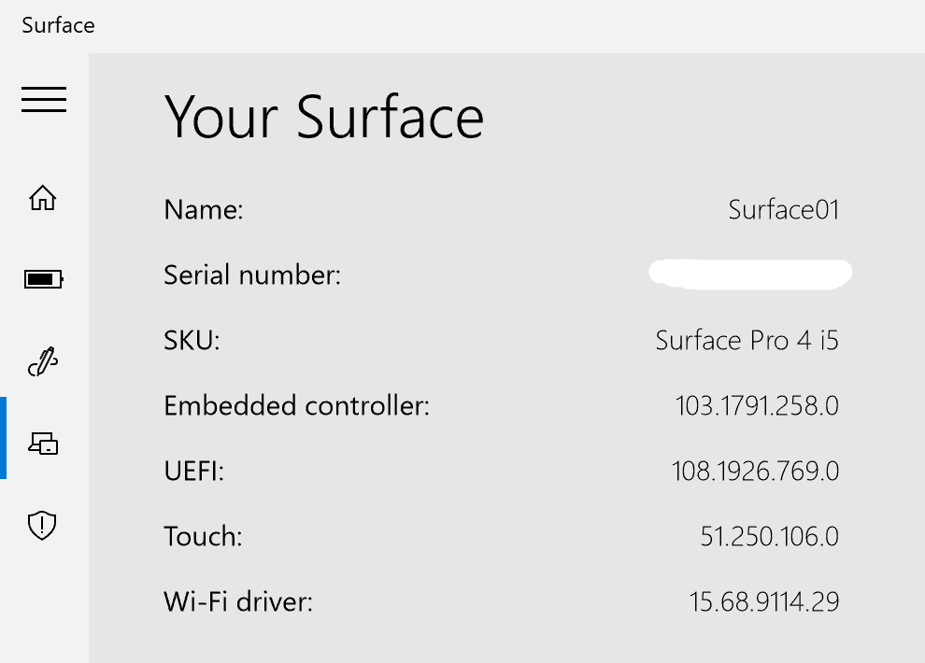Open the shield warranty and security icon

click(42, 525)
